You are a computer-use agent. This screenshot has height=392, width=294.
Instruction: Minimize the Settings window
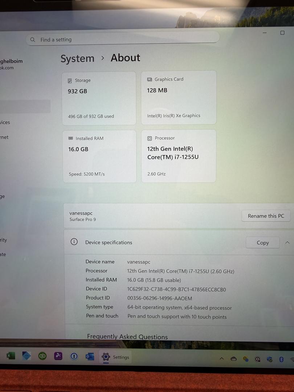[265, 33]
